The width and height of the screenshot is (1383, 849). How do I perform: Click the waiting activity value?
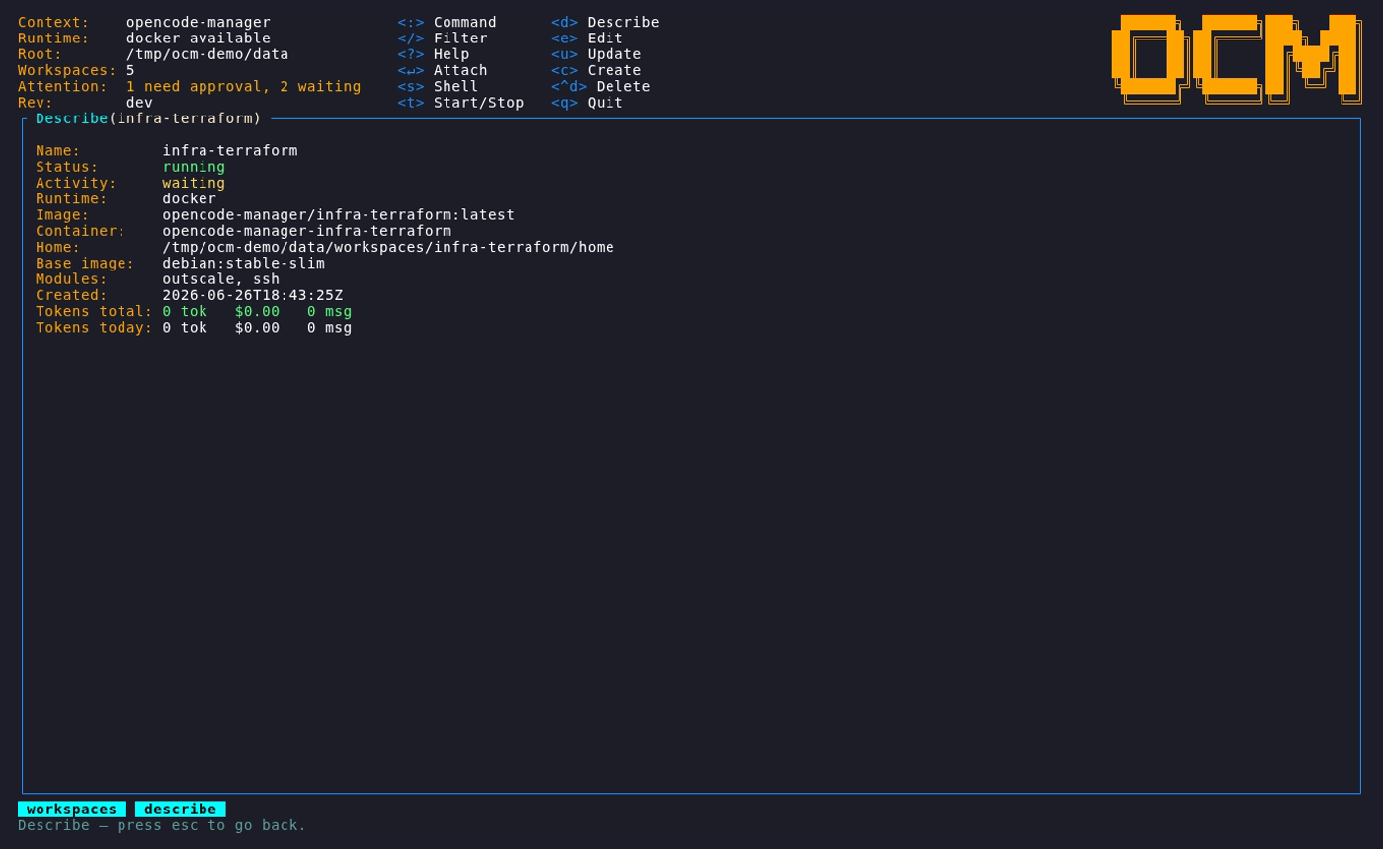pyautogui.click(x=194, y=183)
